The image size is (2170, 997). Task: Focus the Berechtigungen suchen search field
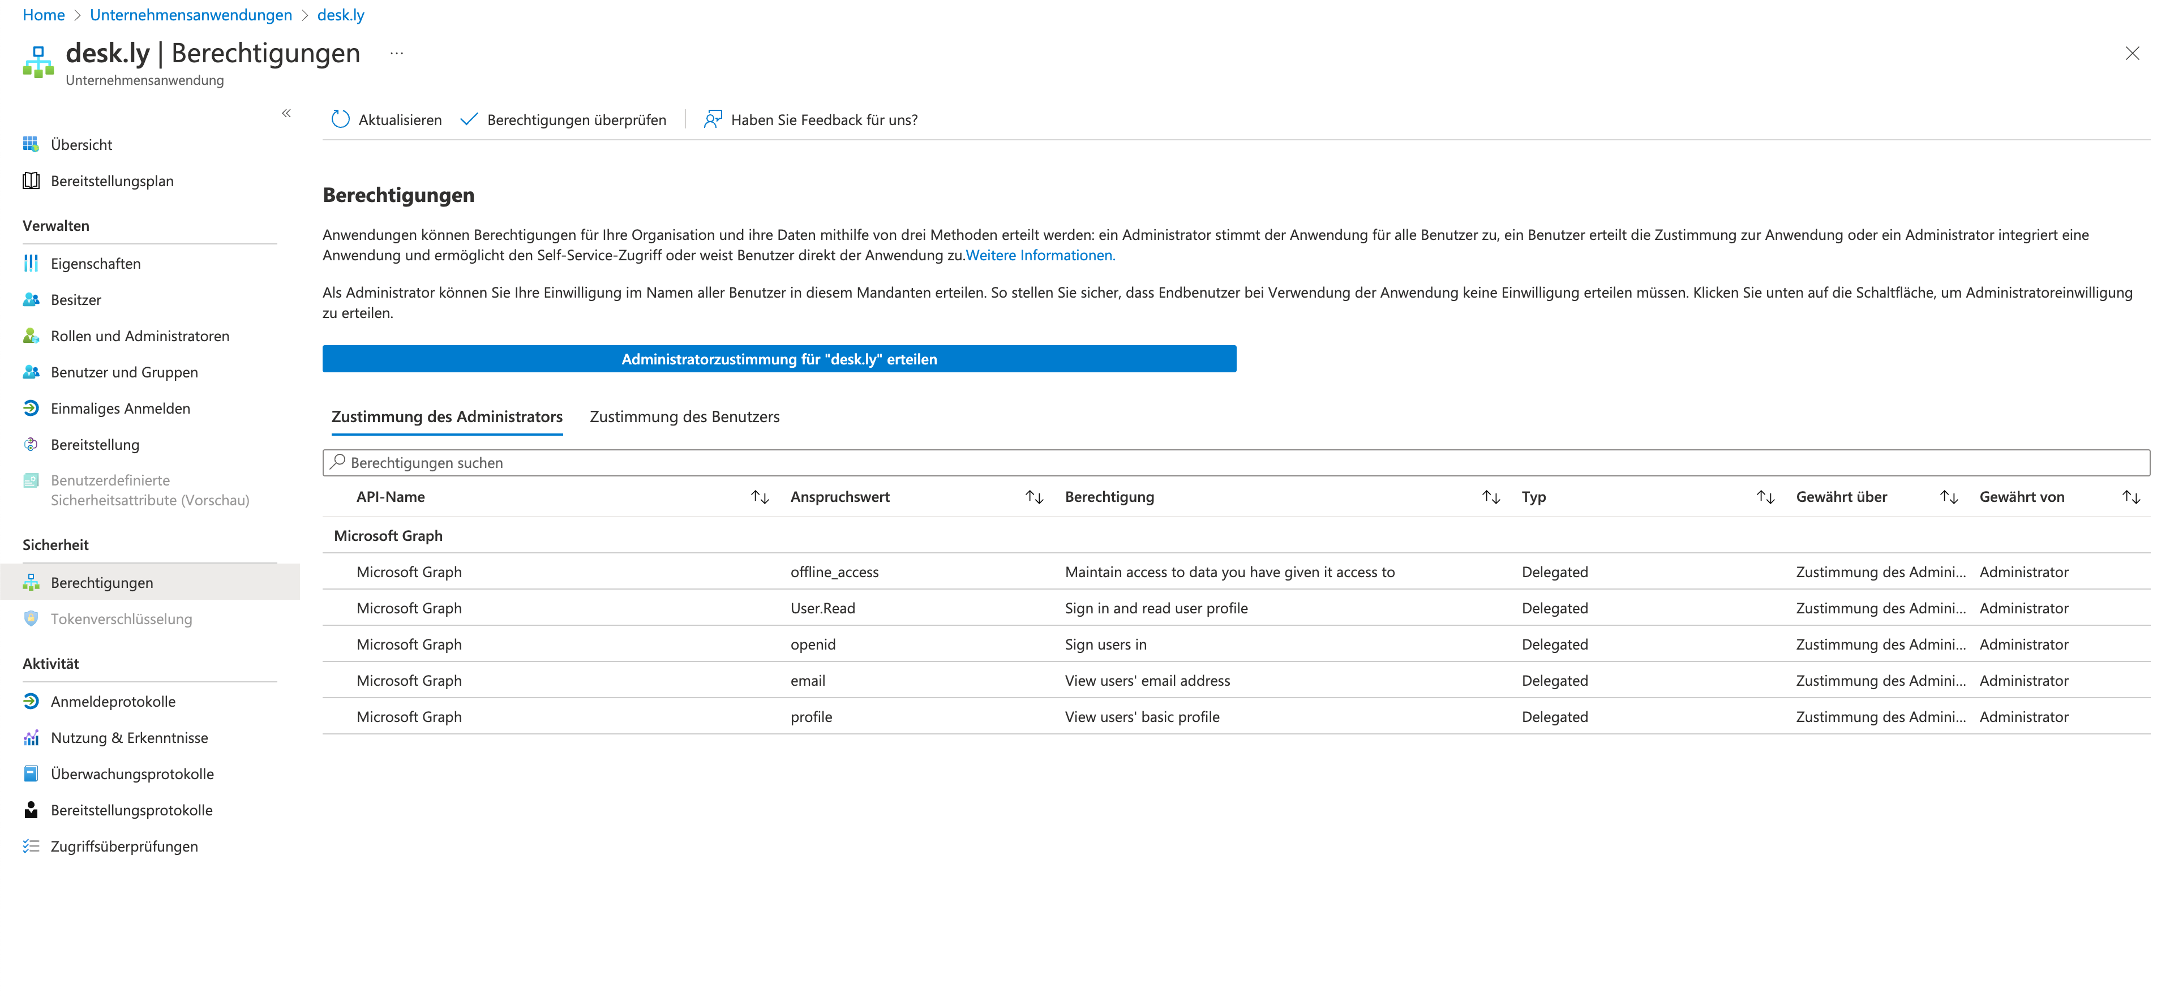coord(1236,462)
